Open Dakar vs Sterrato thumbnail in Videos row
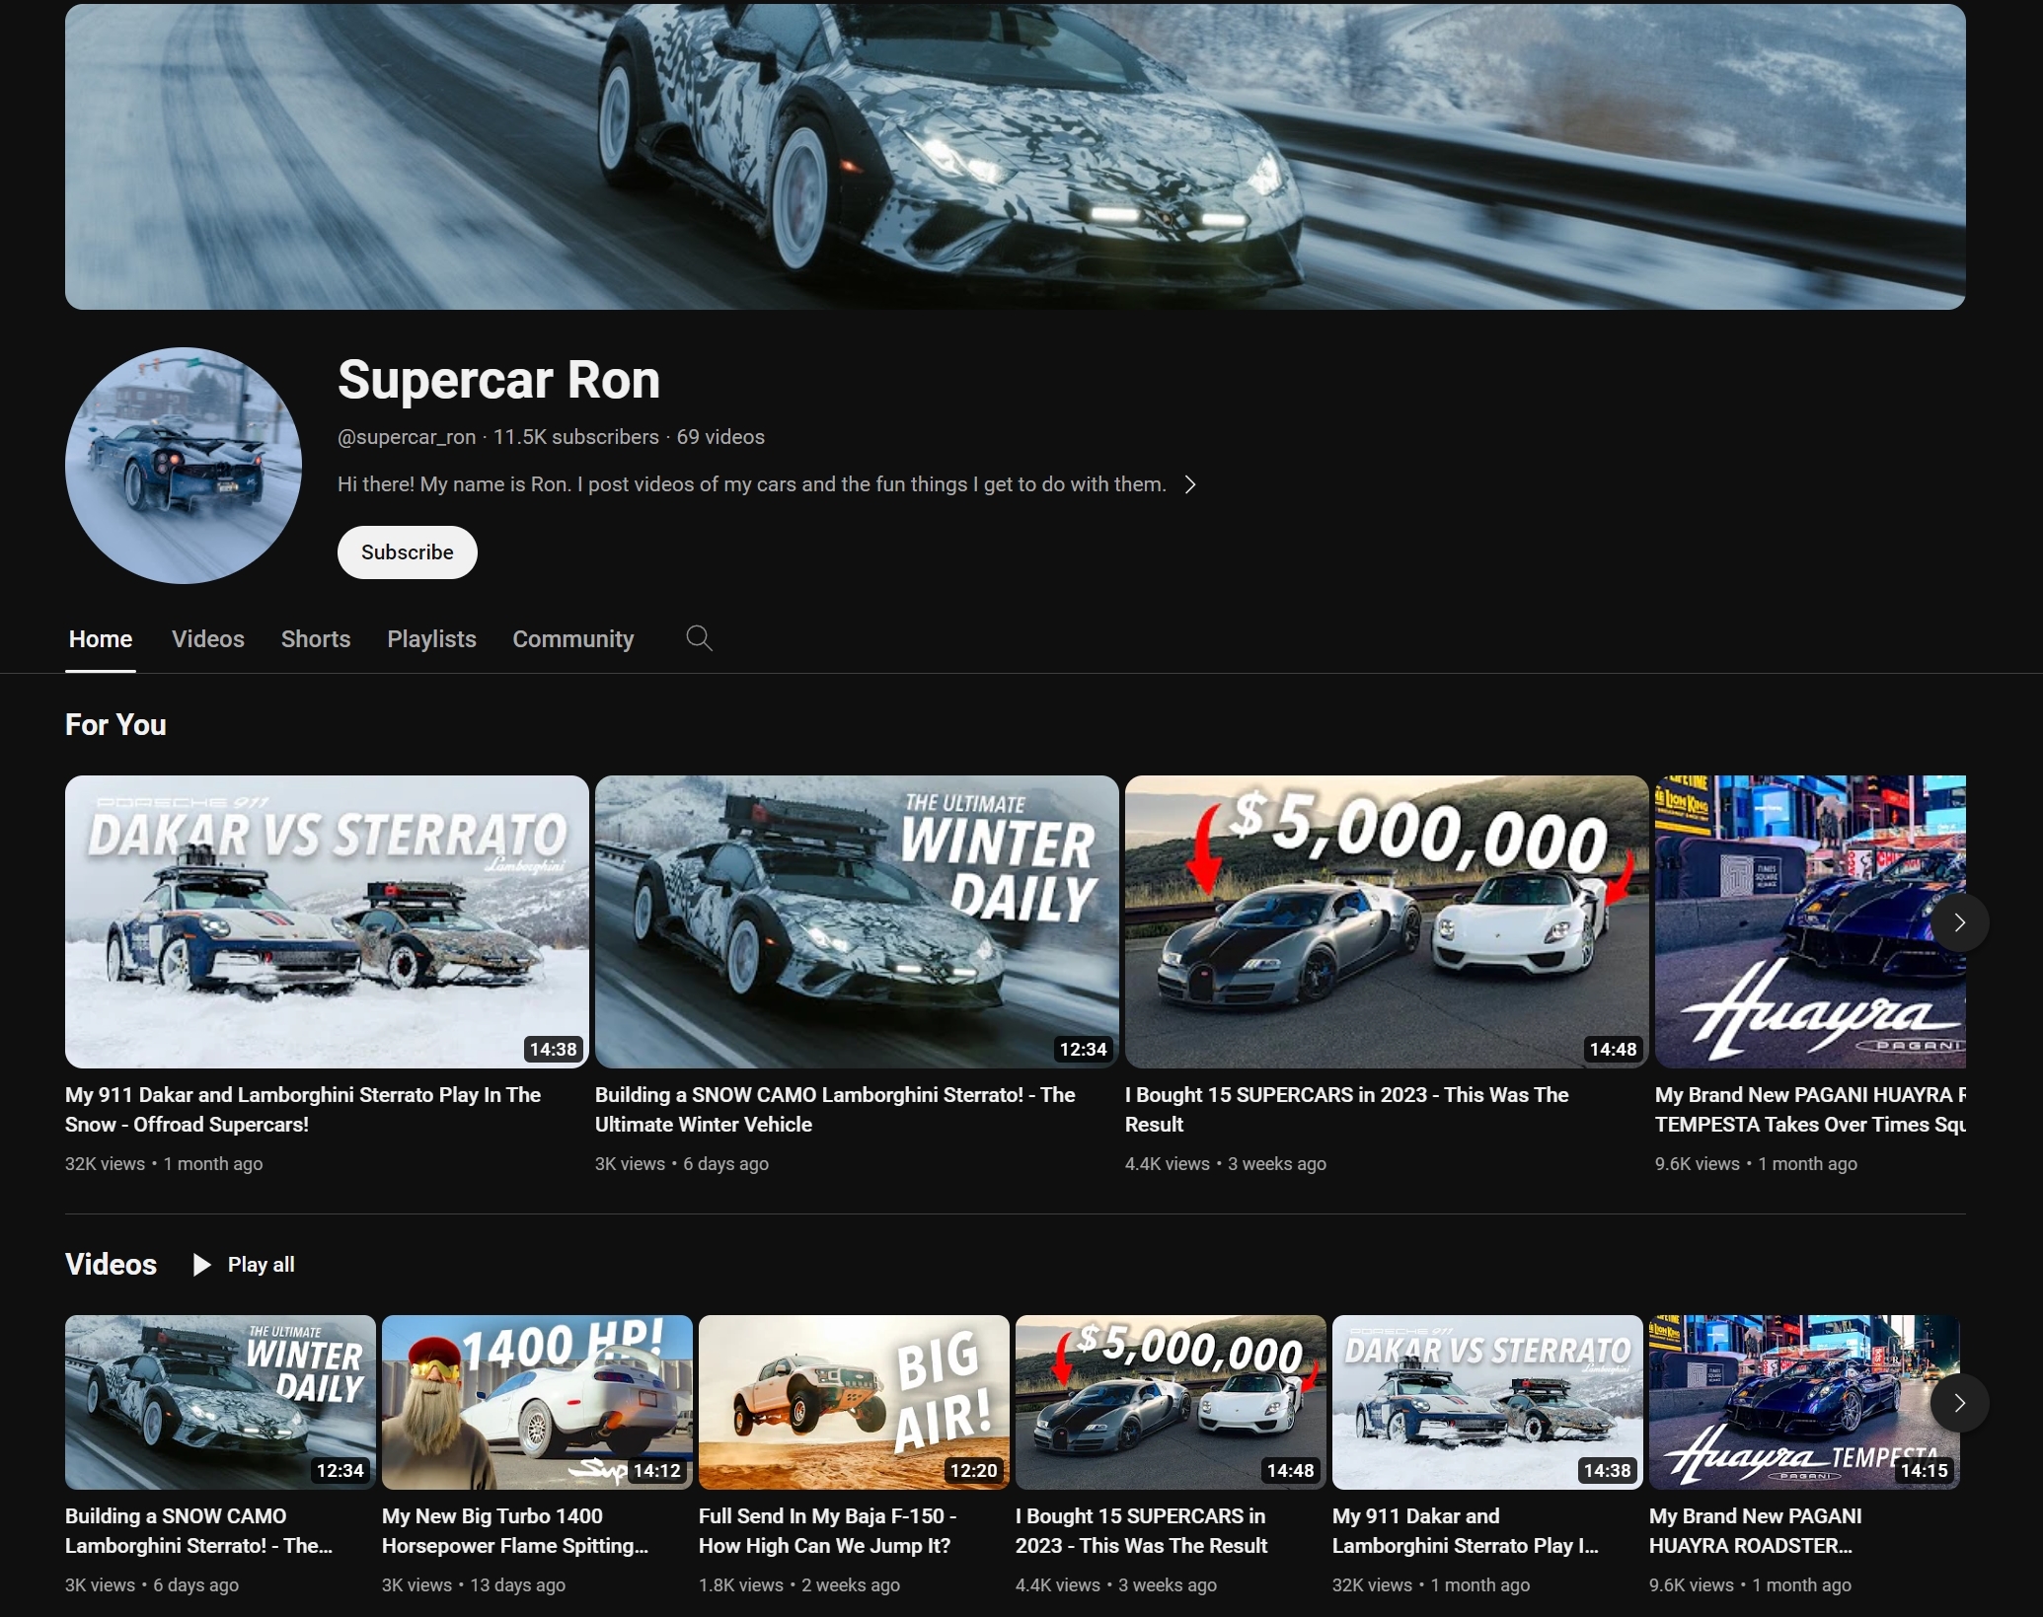The width and height of the screenshot is (2043, 1617). pos(1487,1402)
